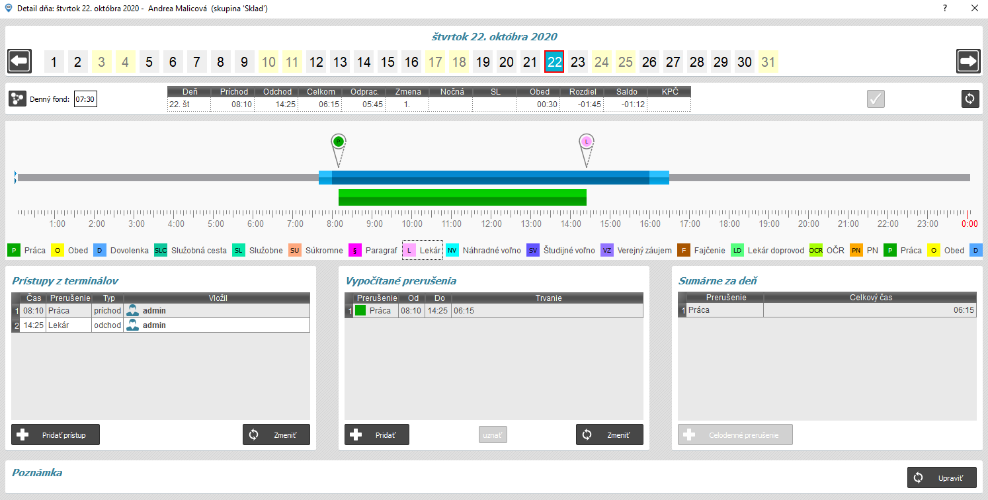Viewport: 988px width, 500px height.
Task: Click the Celkový čas column header
Action: (870, 298)
